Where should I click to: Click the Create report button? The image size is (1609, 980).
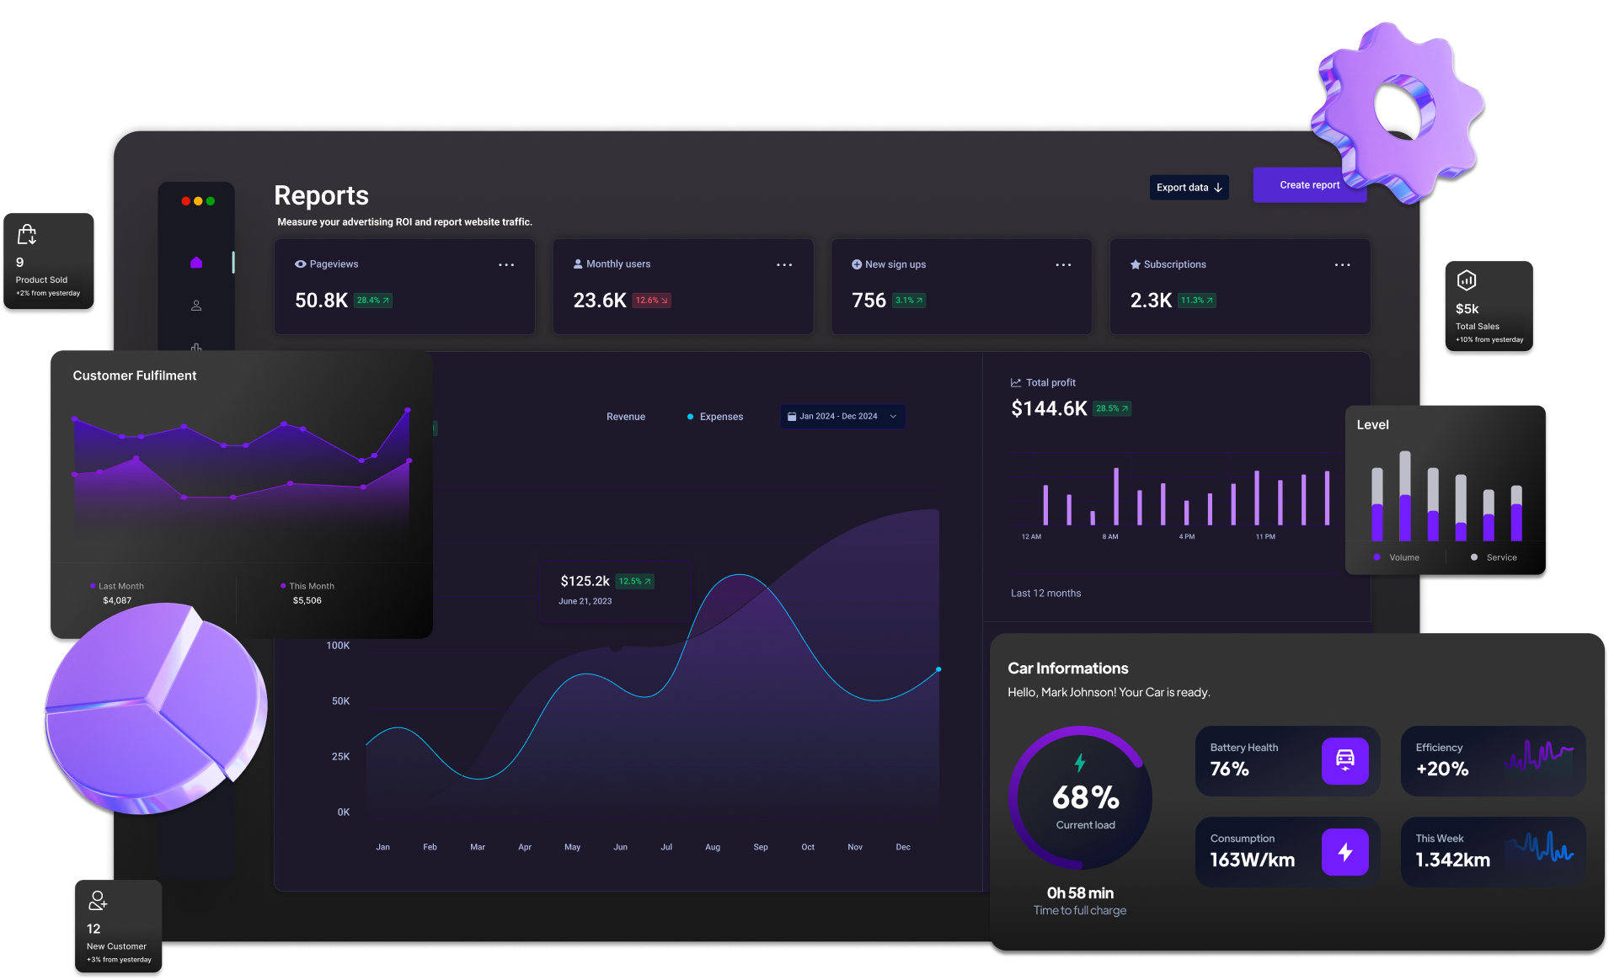1309,185
